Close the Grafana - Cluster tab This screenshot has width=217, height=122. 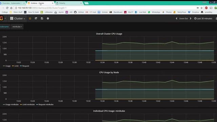pyautogui.click(x=53, y=3)
